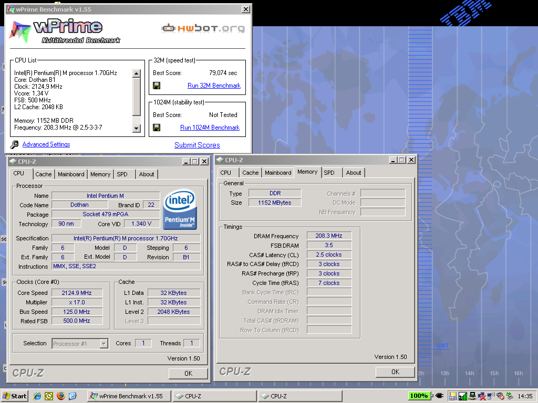Click the DRAM Frequency field 208.3 MHz
This screenshot has height=403, width=538.
329,236
